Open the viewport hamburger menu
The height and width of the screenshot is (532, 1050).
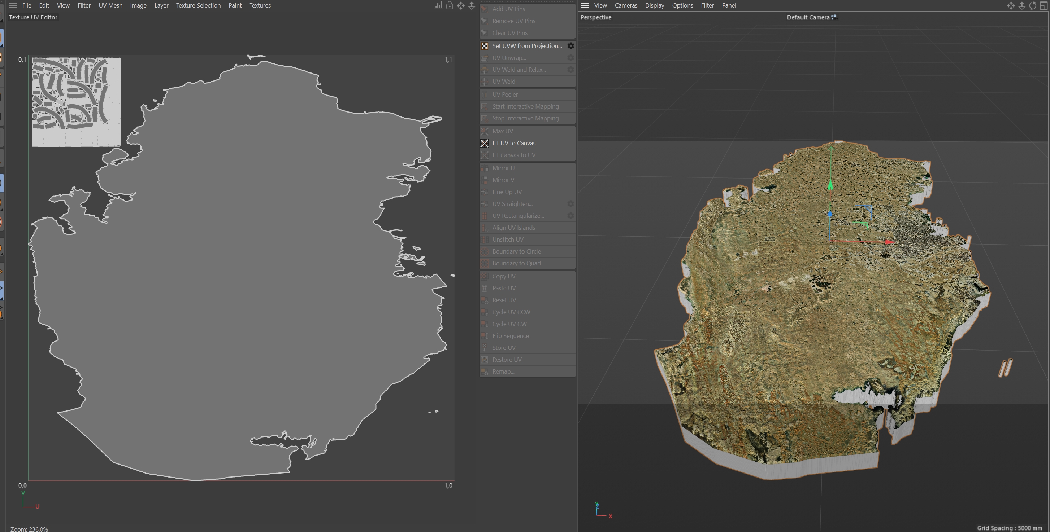click(585, 5)
